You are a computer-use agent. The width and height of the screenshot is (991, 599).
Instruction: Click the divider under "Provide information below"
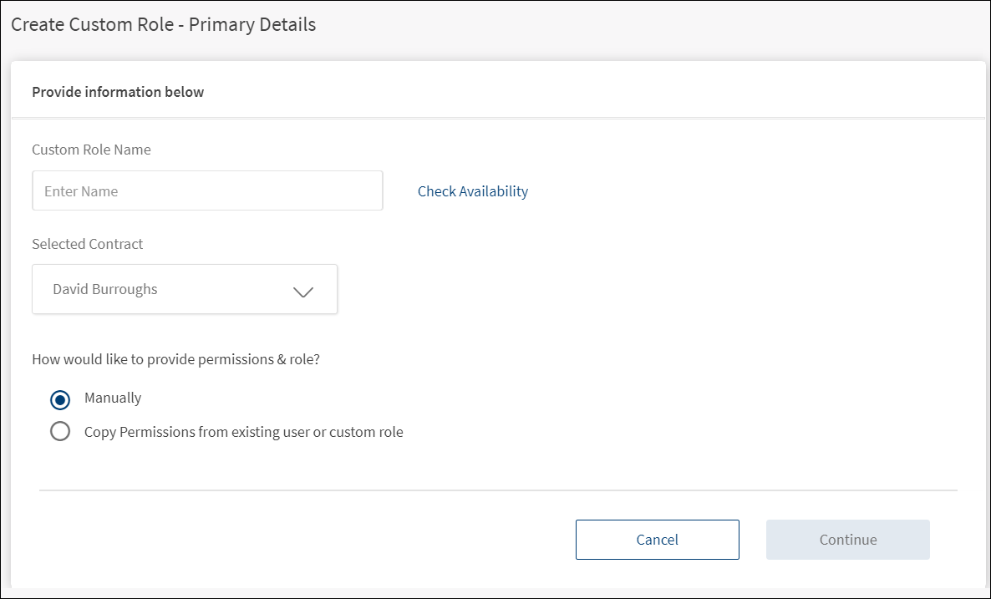[498, 118]
